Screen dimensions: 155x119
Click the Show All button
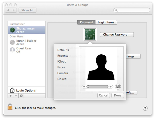[27, 10]
